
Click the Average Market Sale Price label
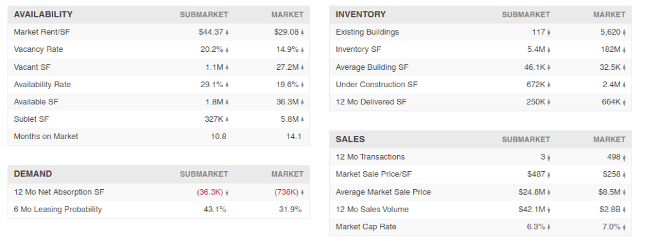click(383, 192)
